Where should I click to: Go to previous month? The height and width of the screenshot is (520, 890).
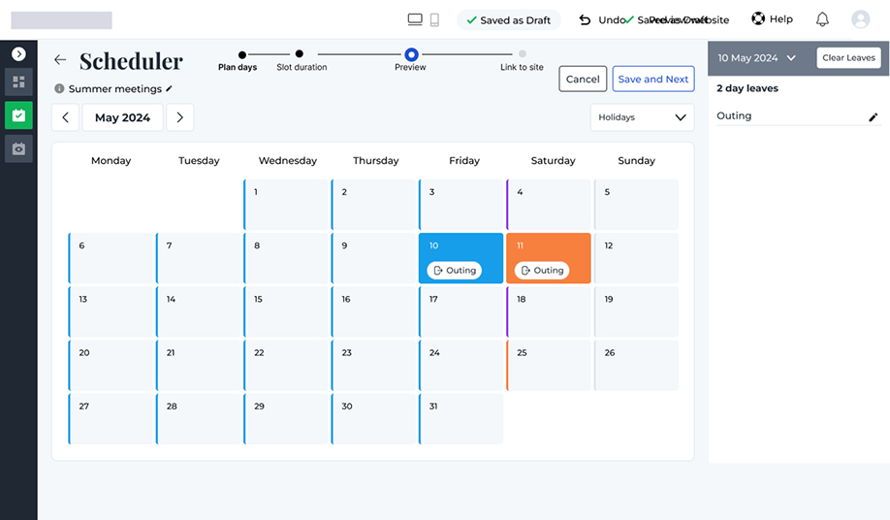65,117
